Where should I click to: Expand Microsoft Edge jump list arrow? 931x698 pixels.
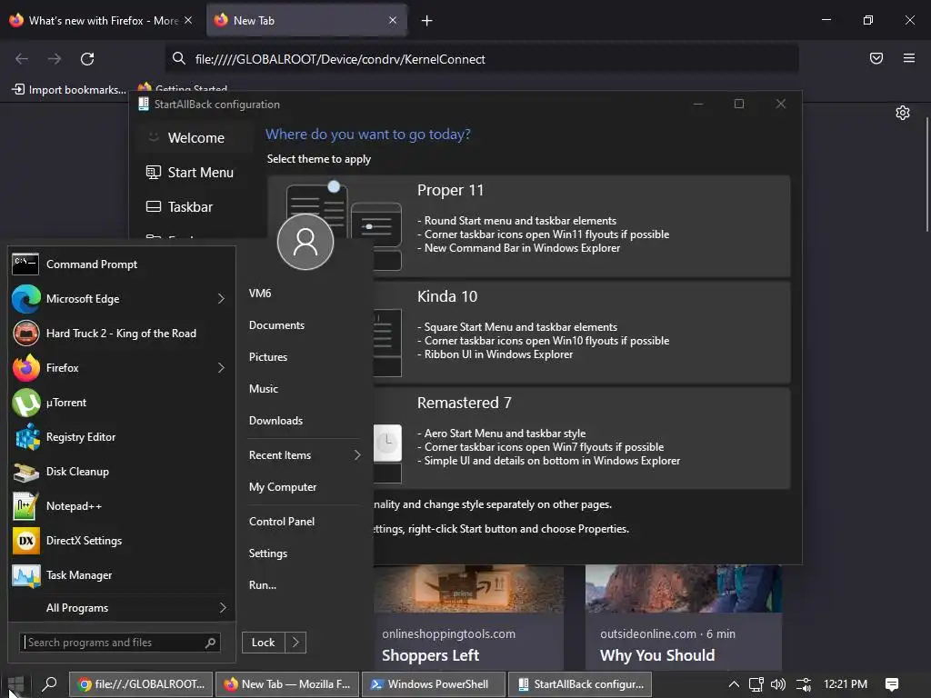pyautogui.click(x=222, y=298)
